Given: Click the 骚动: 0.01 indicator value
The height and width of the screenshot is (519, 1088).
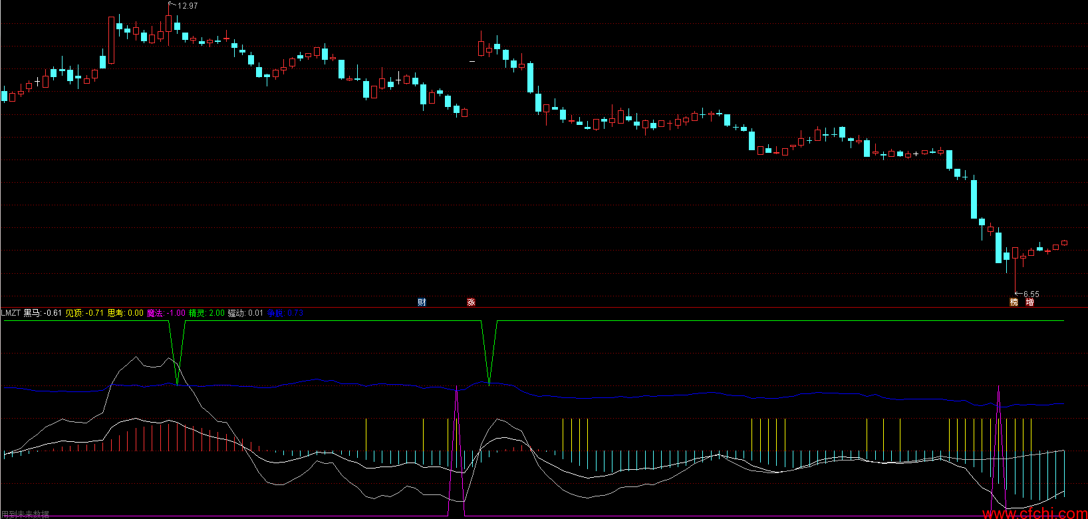Looking at the screenshot, I should click(x=245, y=313).
